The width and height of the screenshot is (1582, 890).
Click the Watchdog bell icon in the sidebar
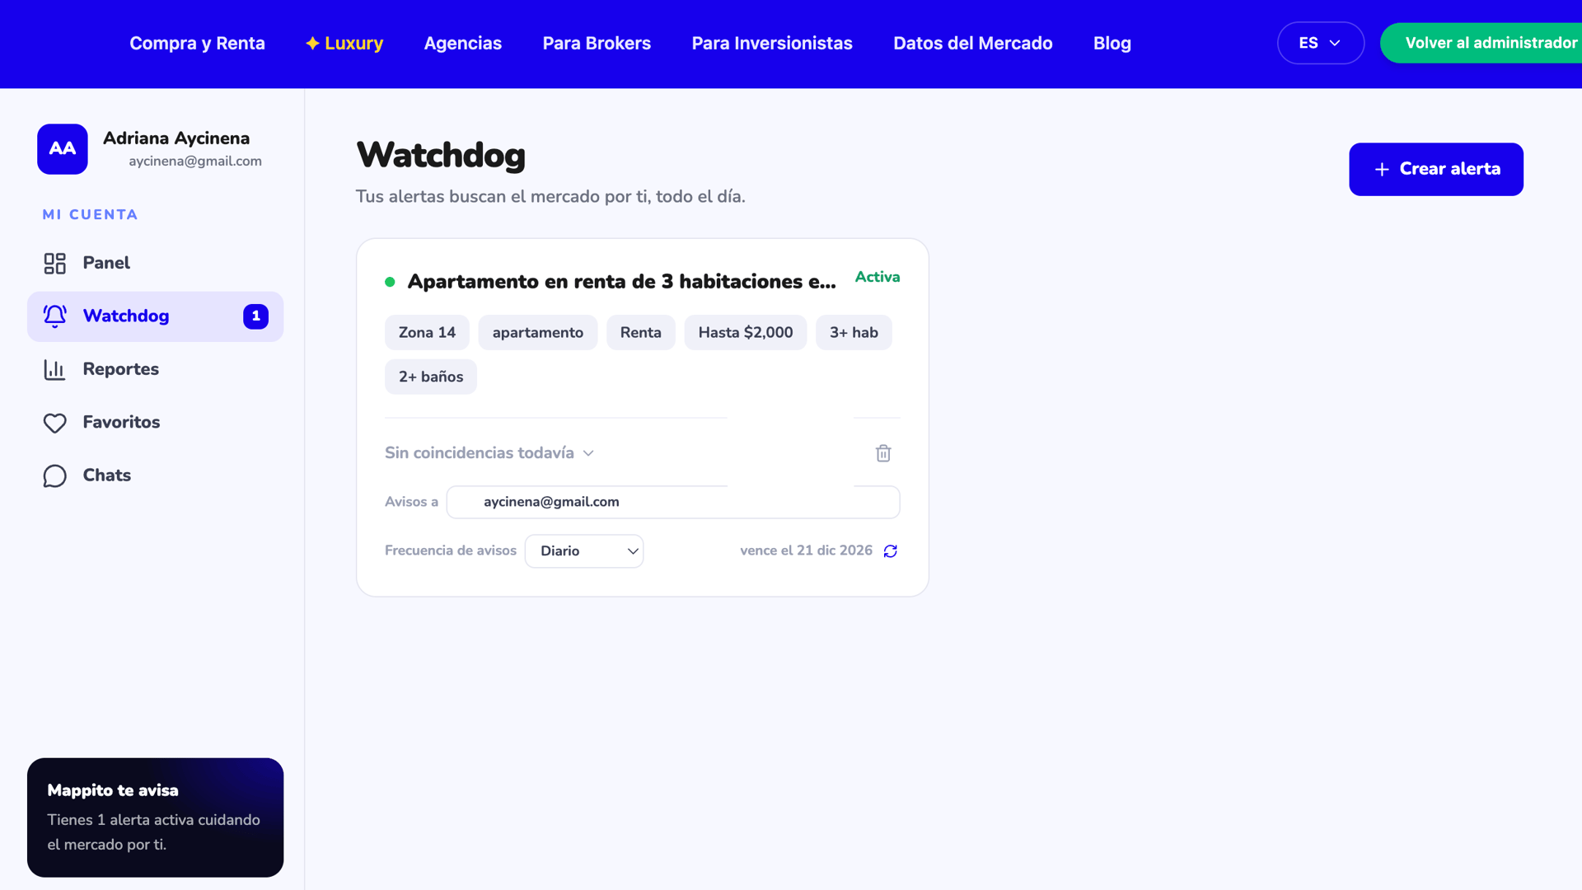pyautogui.click(x=55, y=316)
